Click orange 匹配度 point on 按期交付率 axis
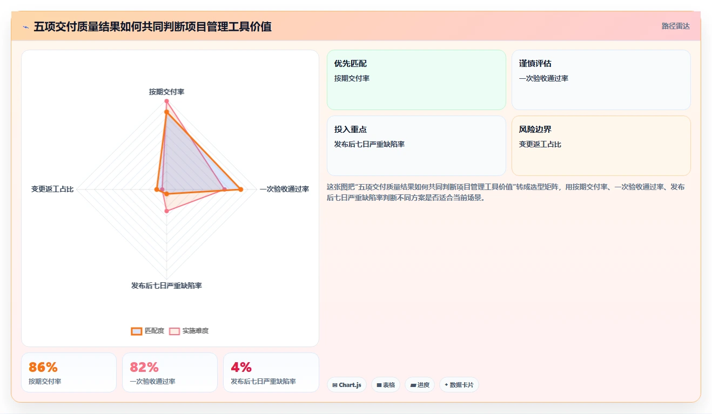712x414 pixels. click(166, 112)
